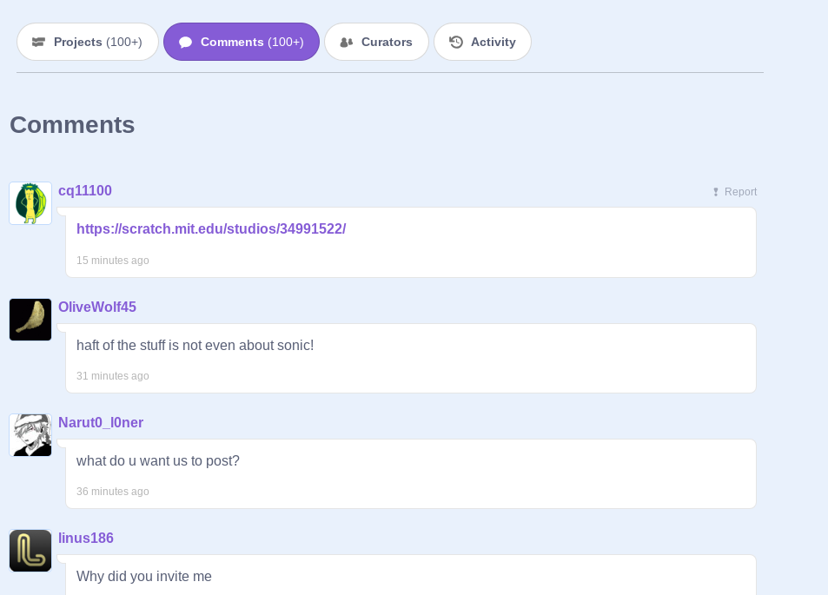Click the "15 minutes ago" timestamp
Screen dimensions: 828x595
pyautogui.click(x=113, y=261)
